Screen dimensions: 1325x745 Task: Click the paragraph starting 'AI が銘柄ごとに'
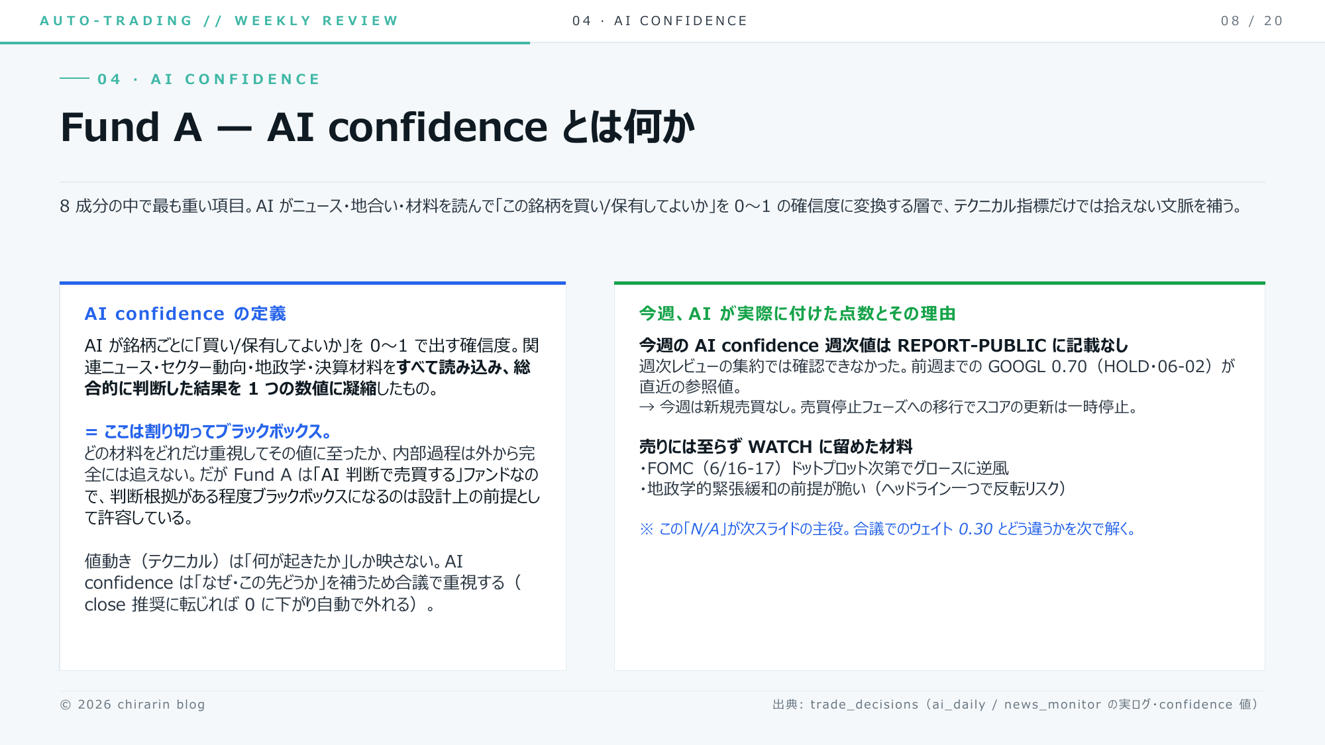coord(312,367)
